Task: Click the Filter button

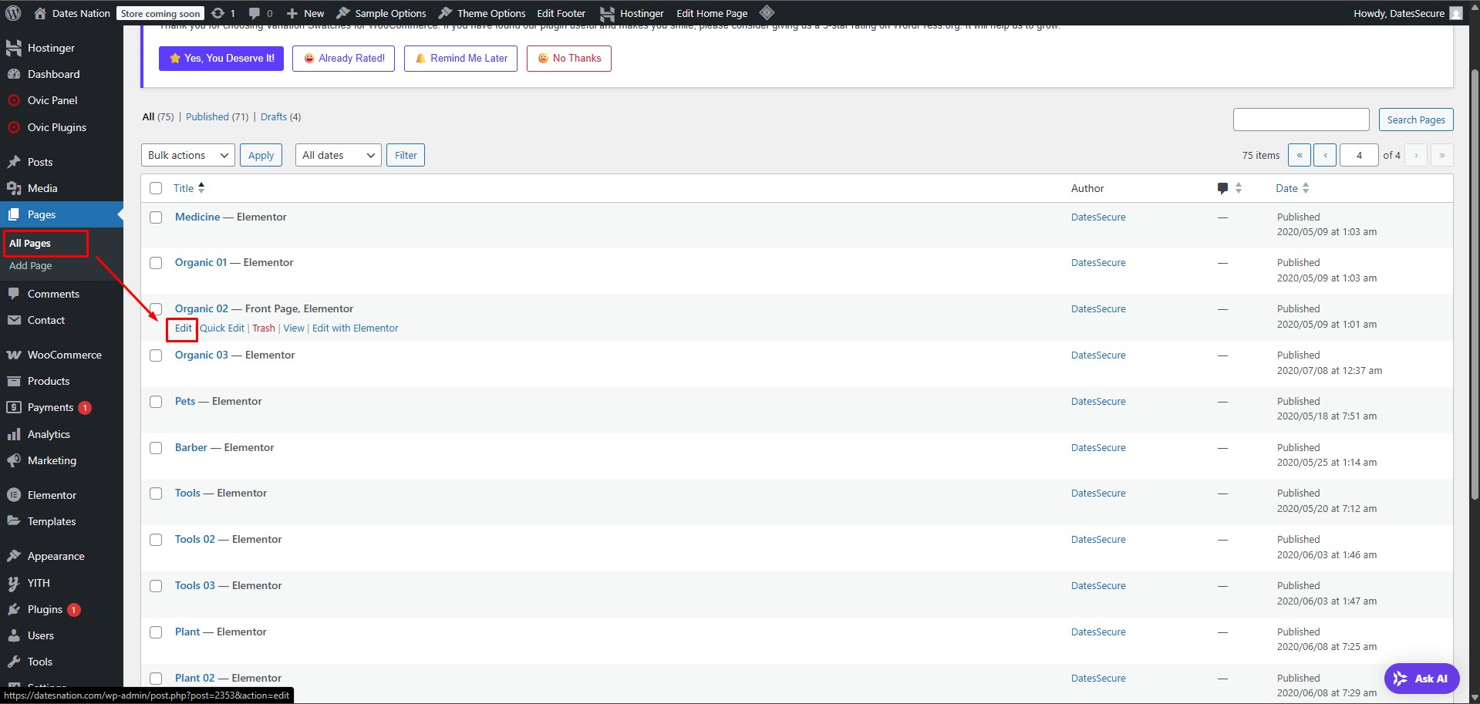Action: point(406,155)
